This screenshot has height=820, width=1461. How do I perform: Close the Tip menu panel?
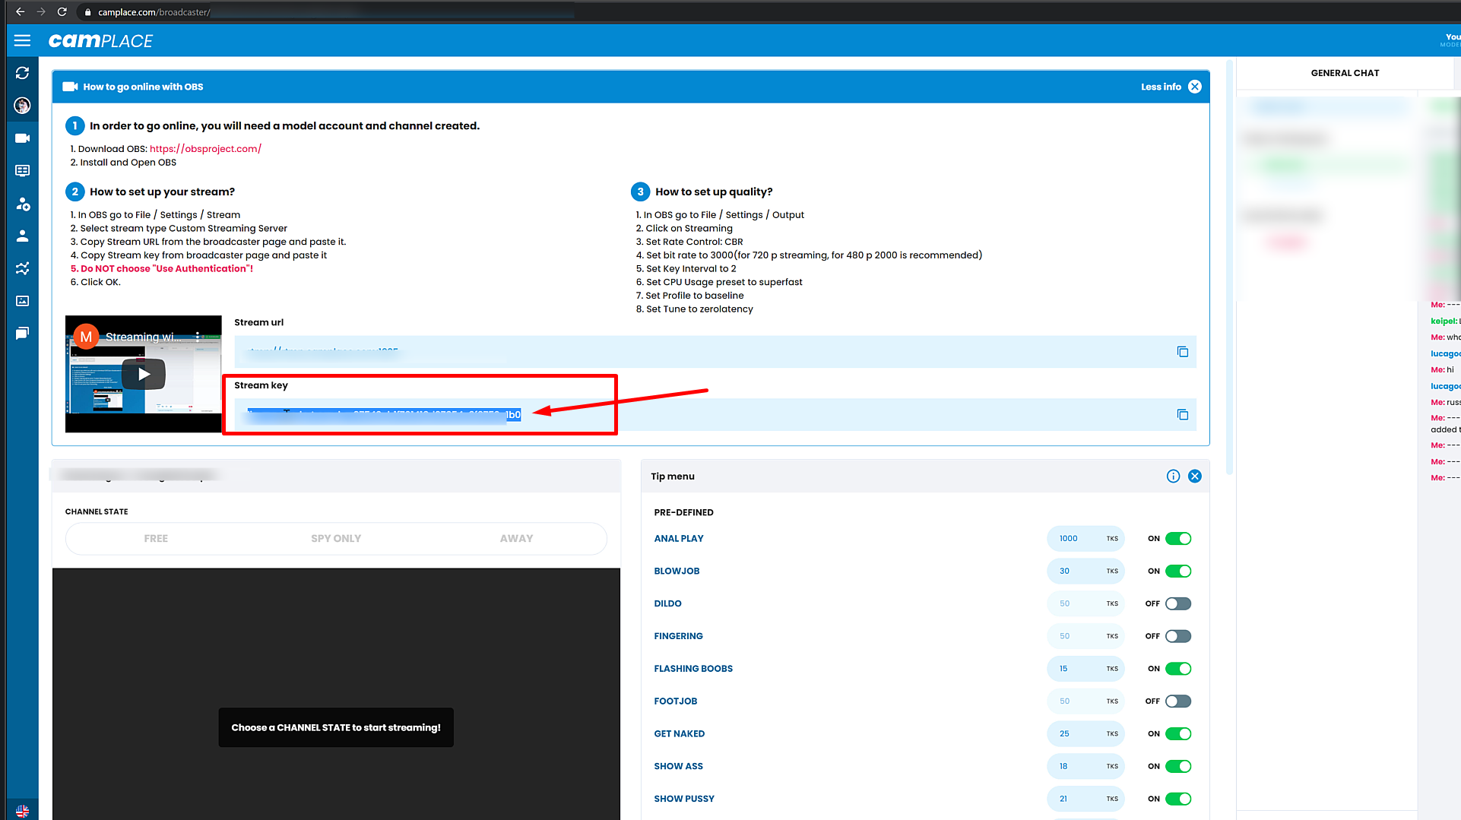click(1195, 476)
